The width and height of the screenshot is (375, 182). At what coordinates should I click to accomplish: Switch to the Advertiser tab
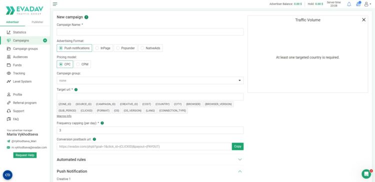[12, 22]
